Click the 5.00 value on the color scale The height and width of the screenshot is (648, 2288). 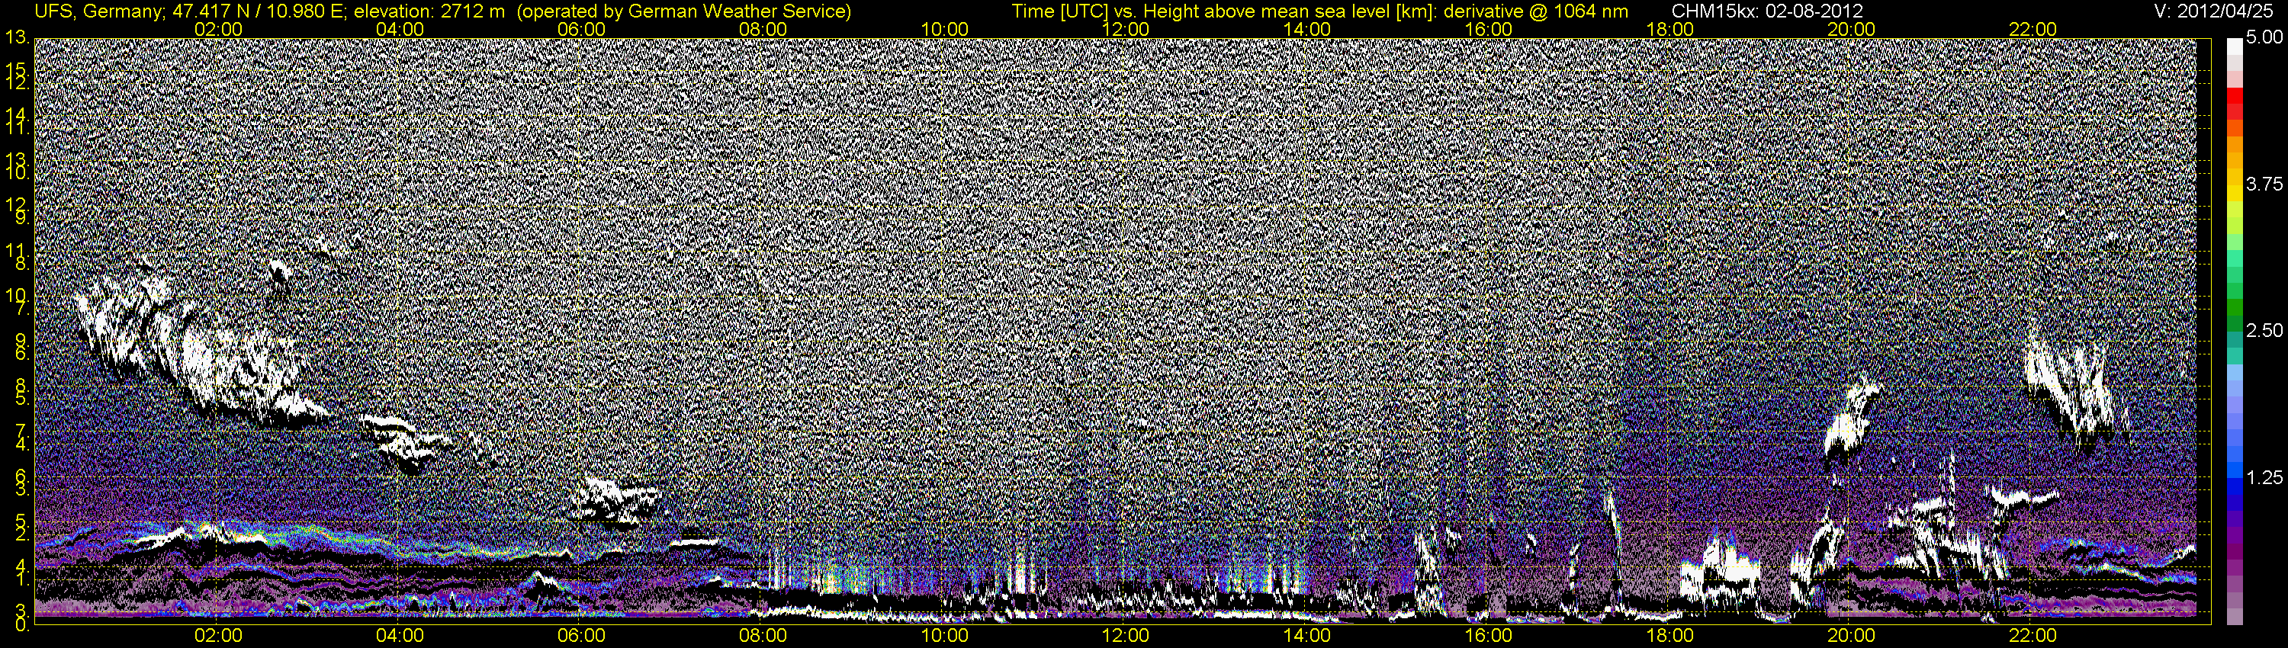point(2264,38)
